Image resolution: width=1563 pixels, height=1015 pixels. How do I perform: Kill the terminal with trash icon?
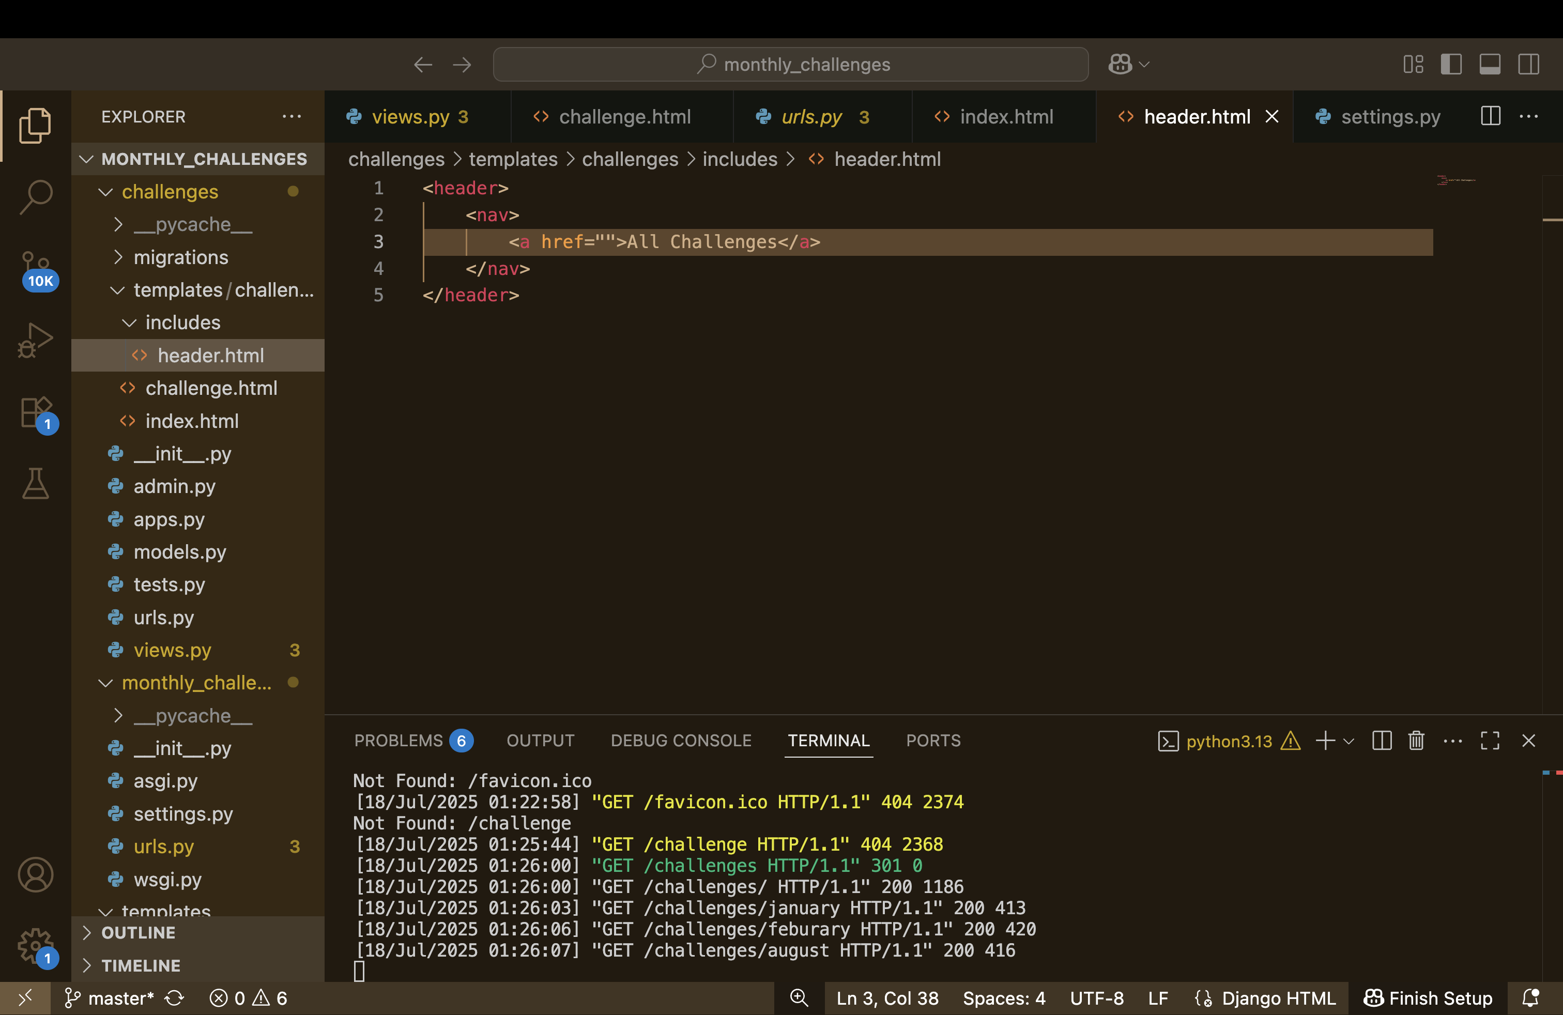point(1417,741)
